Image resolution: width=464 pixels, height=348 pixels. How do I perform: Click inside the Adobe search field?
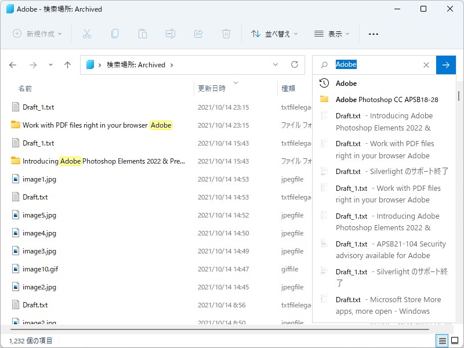(x=374, y=65)
